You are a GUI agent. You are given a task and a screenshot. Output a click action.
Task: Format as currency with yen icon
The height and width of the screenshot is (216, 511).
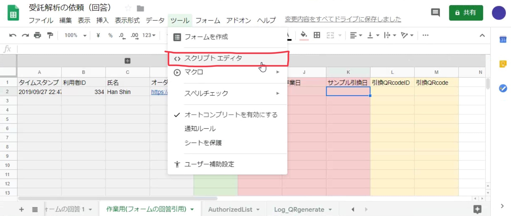pos(98,35)
